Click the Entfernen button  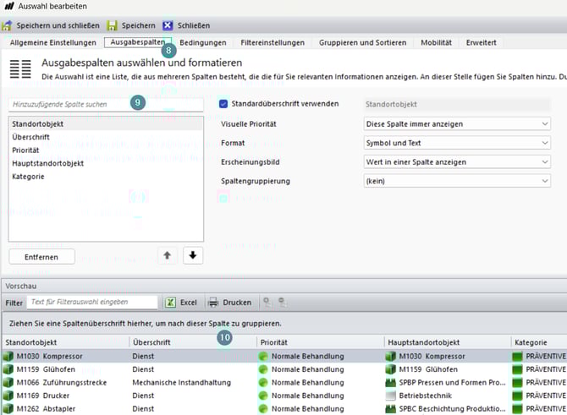(41, 257)
